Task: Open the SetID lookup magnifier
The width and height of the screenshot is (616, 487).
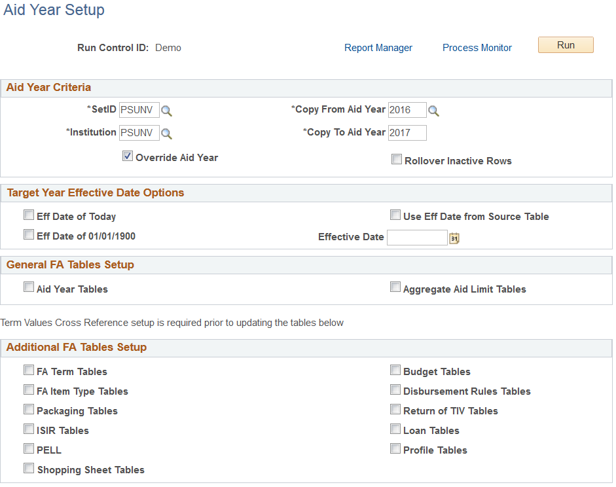Action: pos(166,110)
